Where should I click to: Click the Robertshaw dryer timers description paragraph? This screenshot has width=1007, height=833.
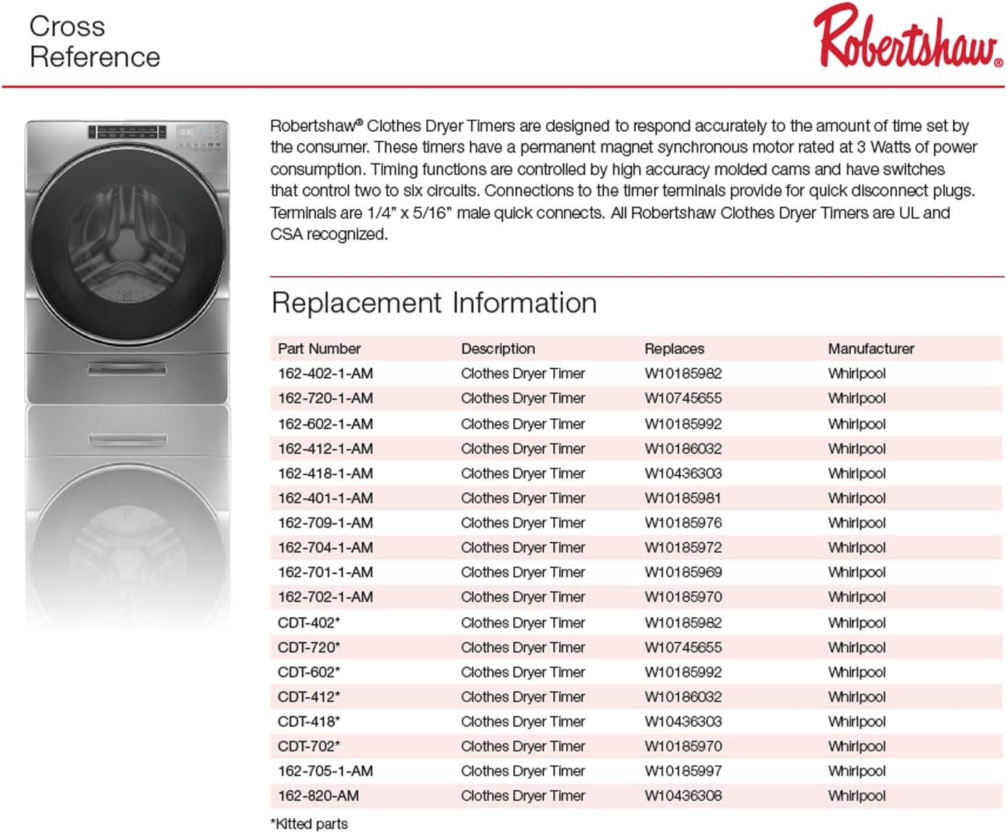(624, 179)
